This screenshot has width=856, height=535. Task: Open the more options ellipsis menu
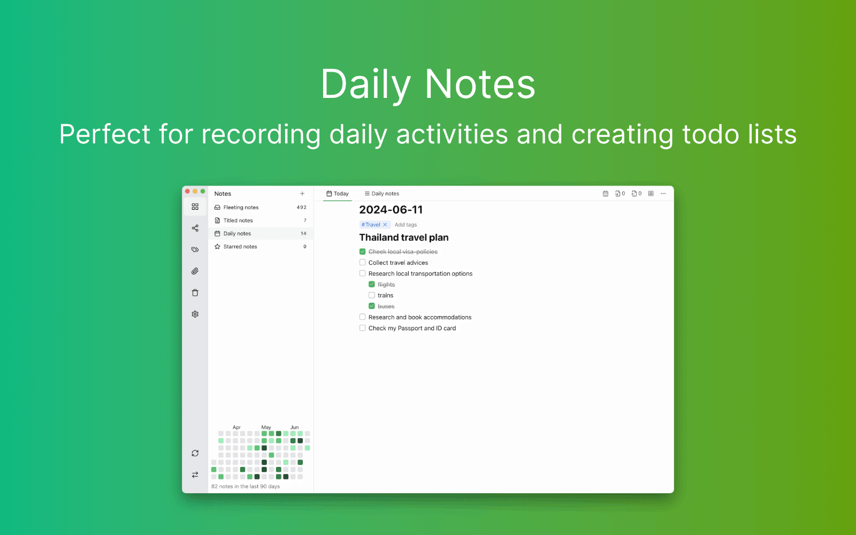pyautogui.click(x=663, y=194)
